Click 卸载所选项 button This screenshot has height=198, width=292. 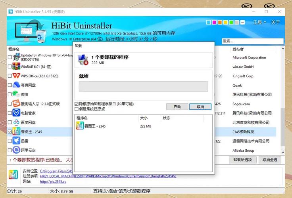point(243,160)
